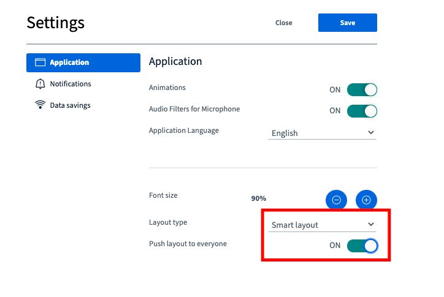
Task: Decrease font size with minus button
Action: [x=336, y=200]
